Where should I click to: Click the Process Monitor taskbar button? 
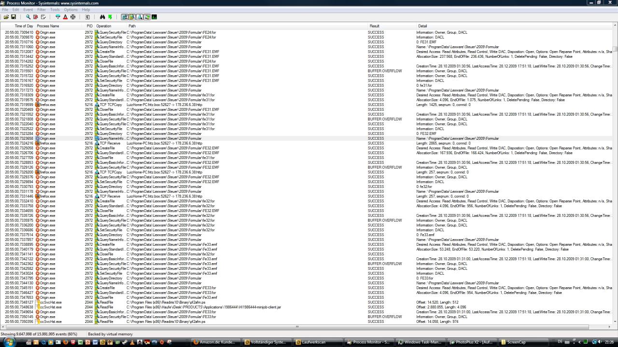point(369,342)
